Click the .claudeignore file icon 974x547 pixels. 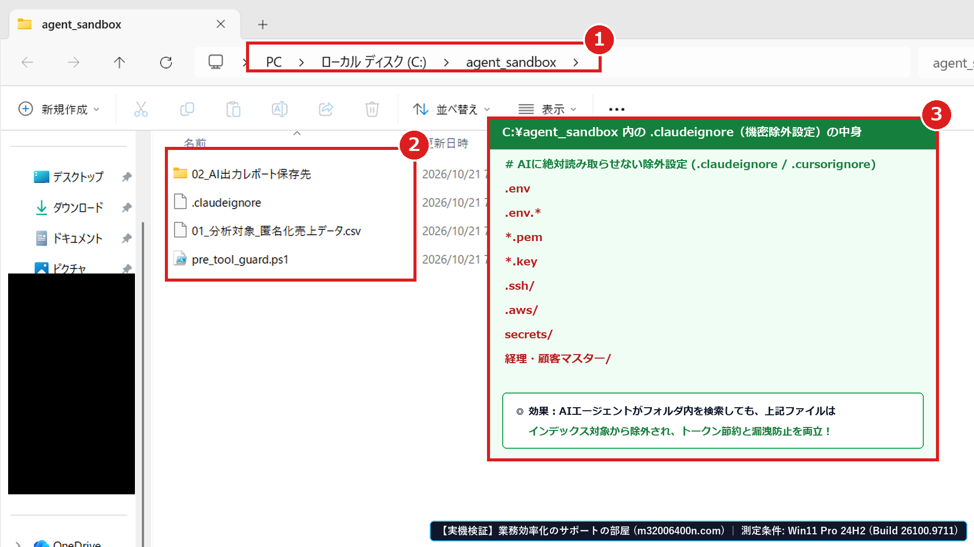point(180,202)
